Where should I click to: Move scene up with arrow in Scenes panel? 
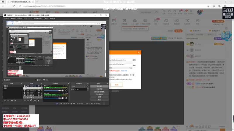coord(12,100)
